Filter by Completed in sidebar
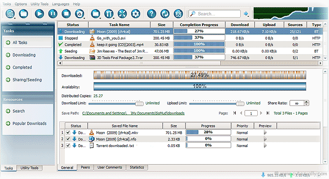329x179 pixels. [x=22, y=67]
